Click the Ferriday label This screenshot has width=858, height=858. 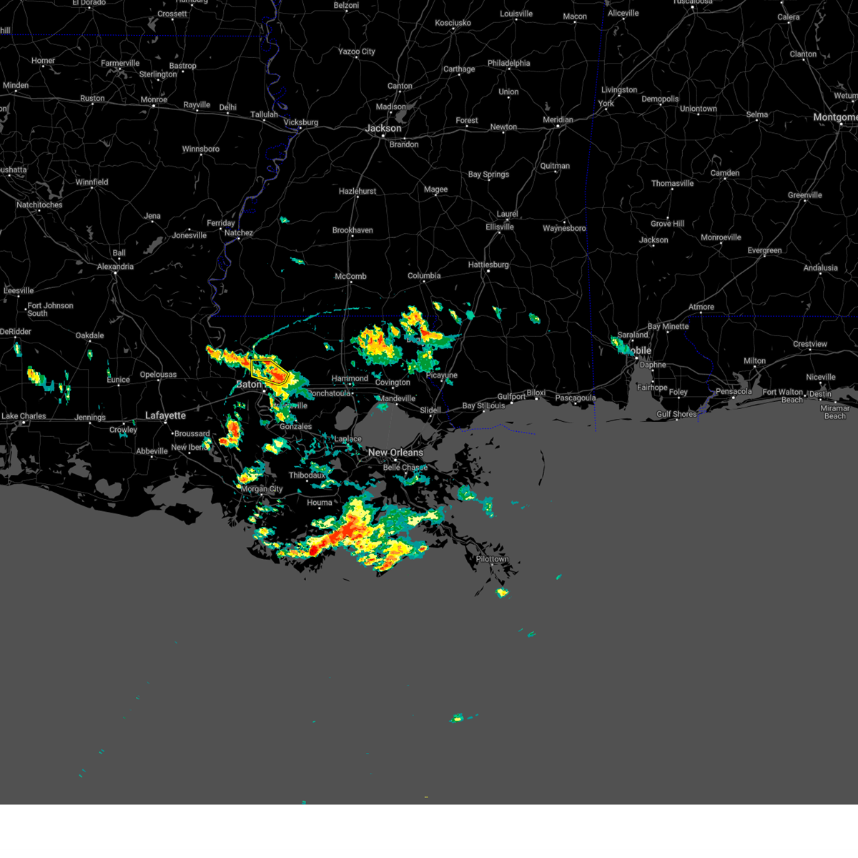[x=221, y=223]
